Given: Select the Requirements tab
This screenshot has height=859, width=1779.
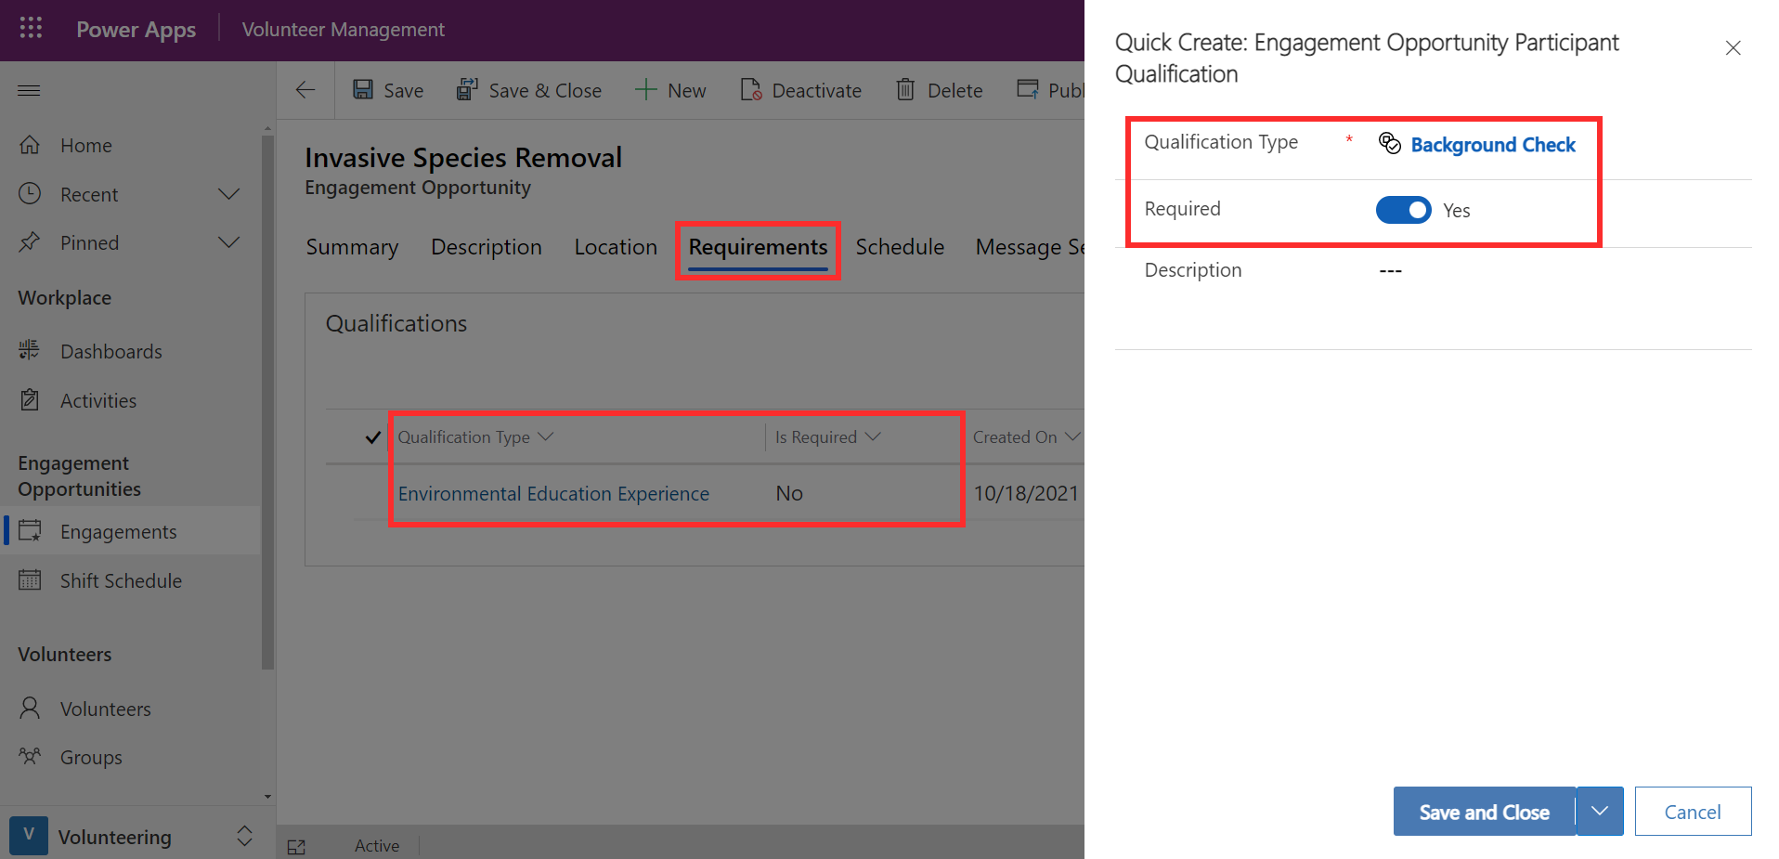Looking at the screenshot, I should pos(758,247).
